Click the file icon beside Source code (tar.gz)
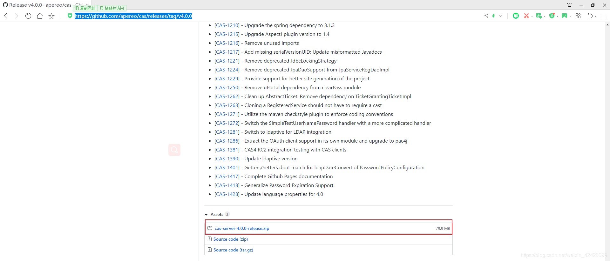 pyautogui.click(x=209, y=250)
